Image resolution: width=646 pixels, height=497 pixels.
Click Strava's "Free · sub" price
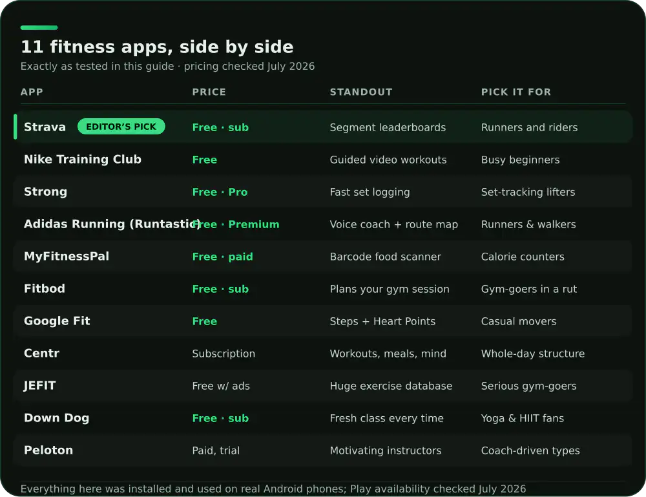pos(220,127)
